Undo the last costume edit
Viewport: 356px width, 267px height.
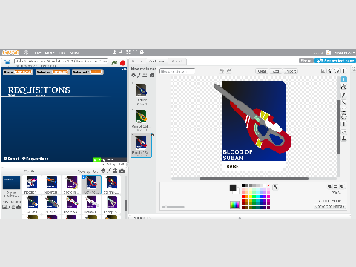point(222,71)
